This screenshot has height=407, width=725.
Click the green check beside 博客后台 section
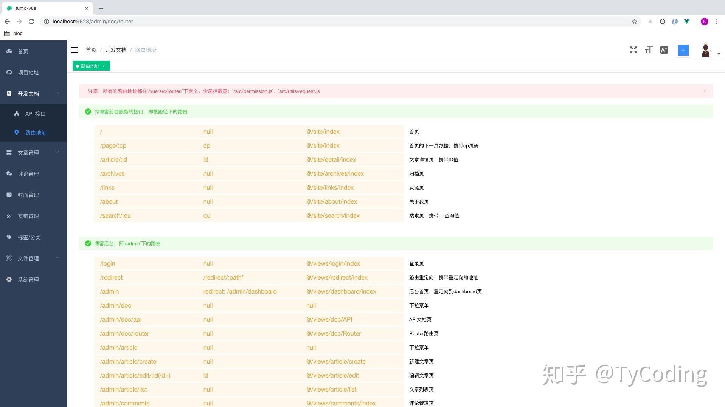[x=87, y=243]
